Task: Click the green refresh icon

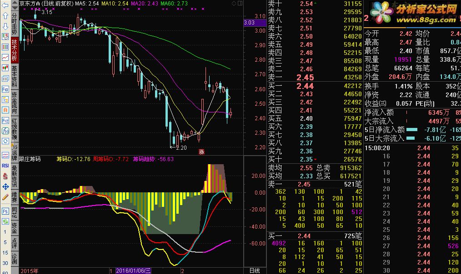Action: pyautogui.click(x=5, y=221)
